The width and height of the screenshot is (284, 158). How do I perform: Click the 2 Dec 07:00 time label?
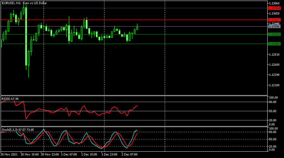click(129, 155)
